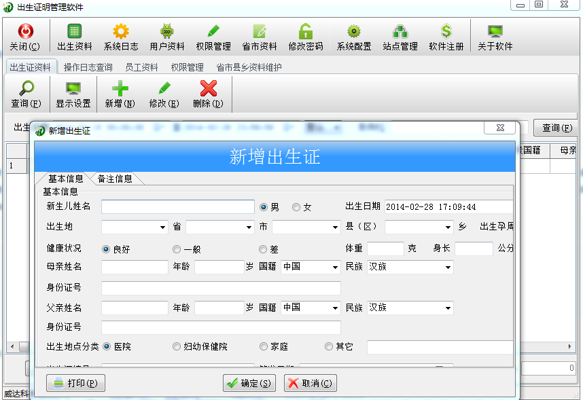The width and height of the screenshot is (583, 400).
Task: Set health status to 差
Action: (263, 249)
